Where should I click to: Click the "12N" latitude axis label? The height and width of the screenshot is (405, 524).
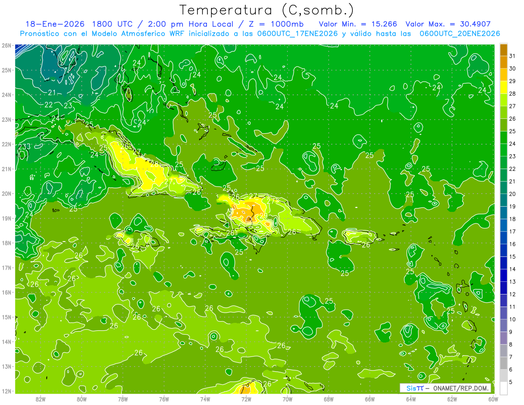[x=6, y=391]
